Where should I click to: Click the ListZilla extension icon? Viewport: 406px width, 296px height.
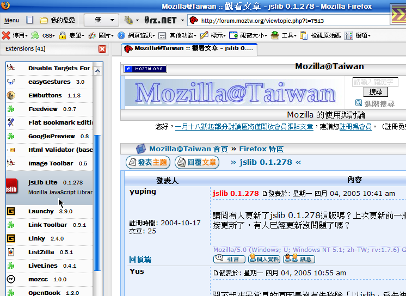pyautogui.click(x=11, y=252)
